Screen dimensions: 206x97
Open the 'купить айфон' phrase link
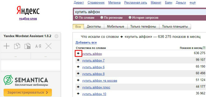pos(92,54)
